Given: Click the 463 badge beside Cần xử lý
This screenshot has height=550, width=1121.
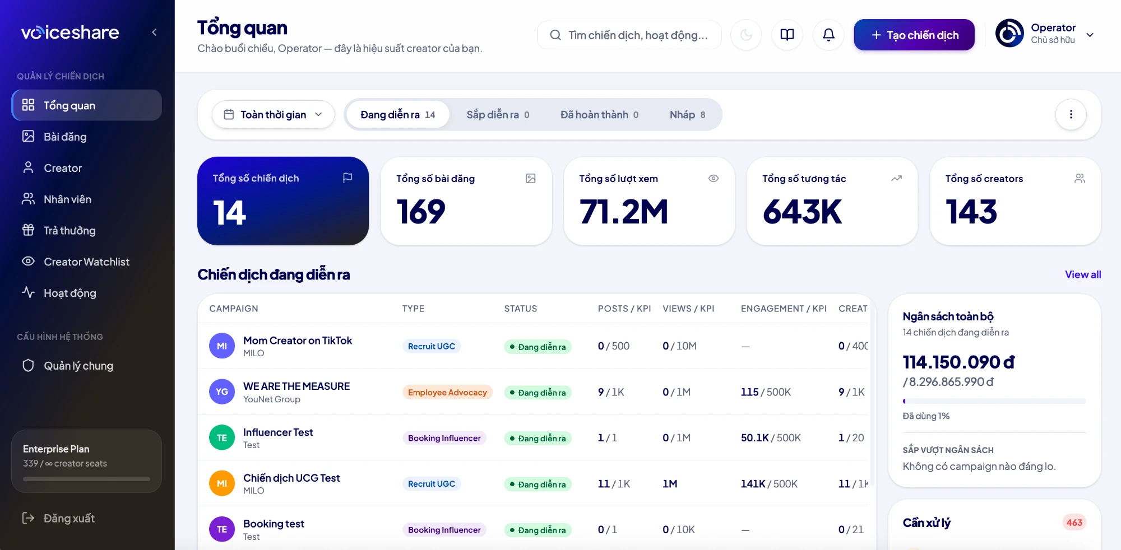Looking at the screenshot, I should [1074, 523].
